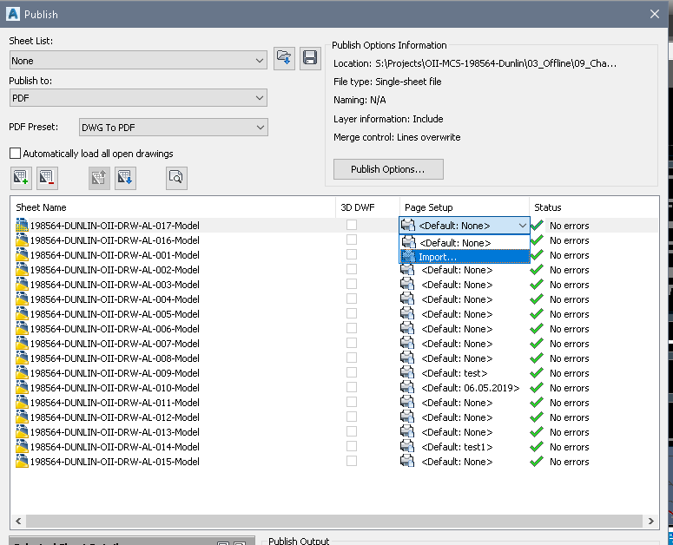Click the Save Sheet List icon

309,59
